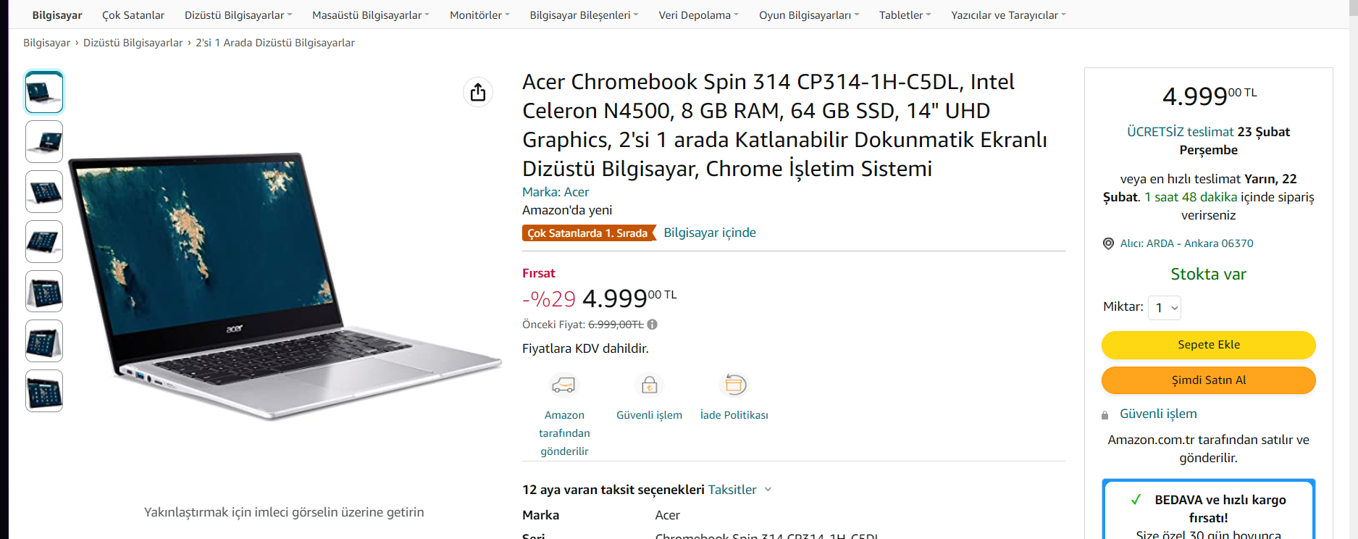Open the Marka: Acer link
1358x539 pixels.
coord(556,192)
